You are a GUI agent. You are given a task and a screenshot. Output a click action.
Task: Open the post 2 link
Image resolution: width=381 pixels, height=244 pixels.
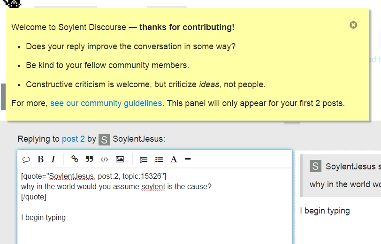click(73, 139)
